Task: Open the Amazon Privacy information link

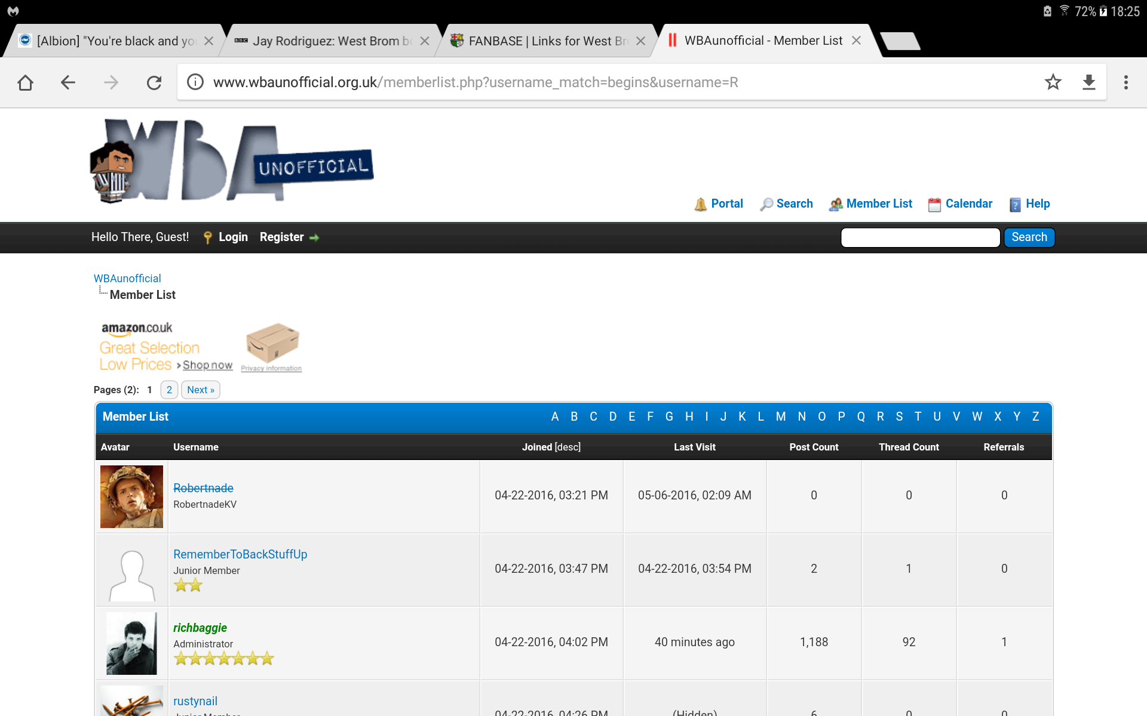Action: pos(271,369)
